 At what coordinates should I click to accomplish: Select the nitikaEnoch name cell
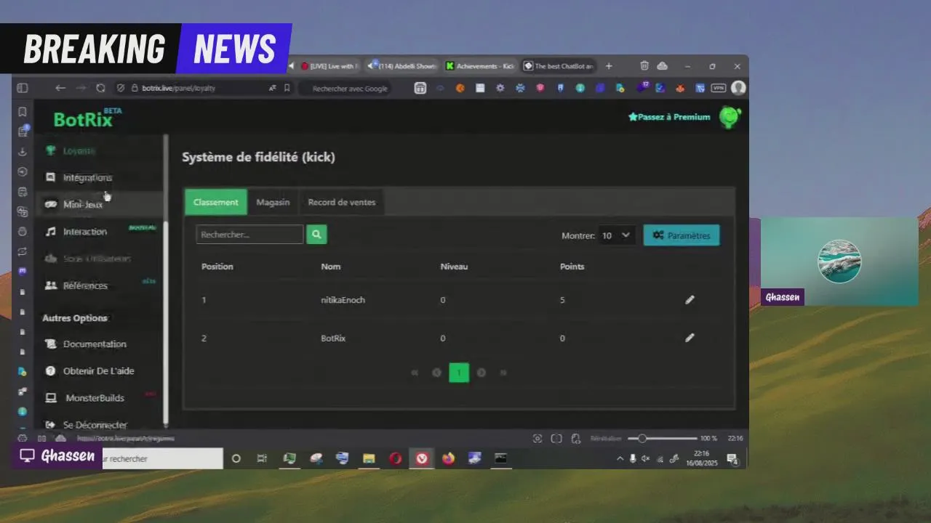[x=343, y=300]
